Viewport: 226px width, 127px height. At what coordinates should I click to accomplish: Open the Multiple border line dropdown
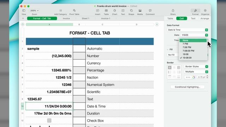196,72
